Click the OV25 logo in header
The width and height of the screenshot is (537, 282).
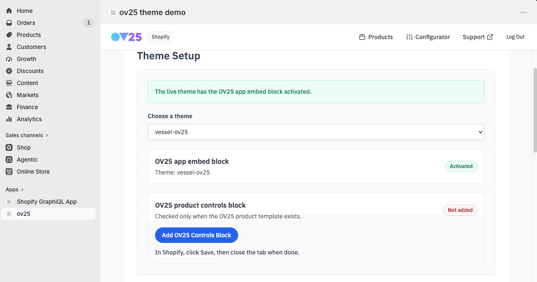point(126,37)
